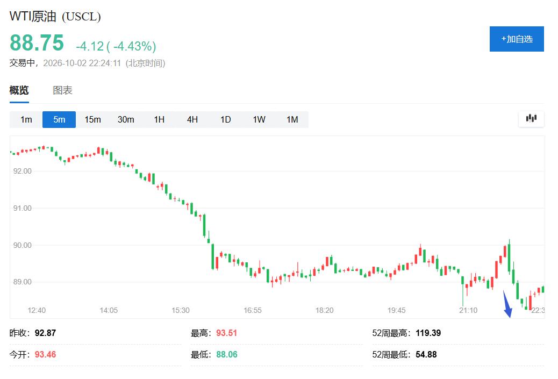Choose the 15m interval

click(x=92, y=119)
